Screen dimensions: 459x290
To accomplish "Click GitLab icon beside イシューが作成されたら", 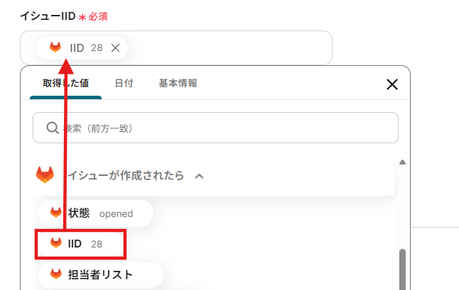I will [x=45, y=174].
